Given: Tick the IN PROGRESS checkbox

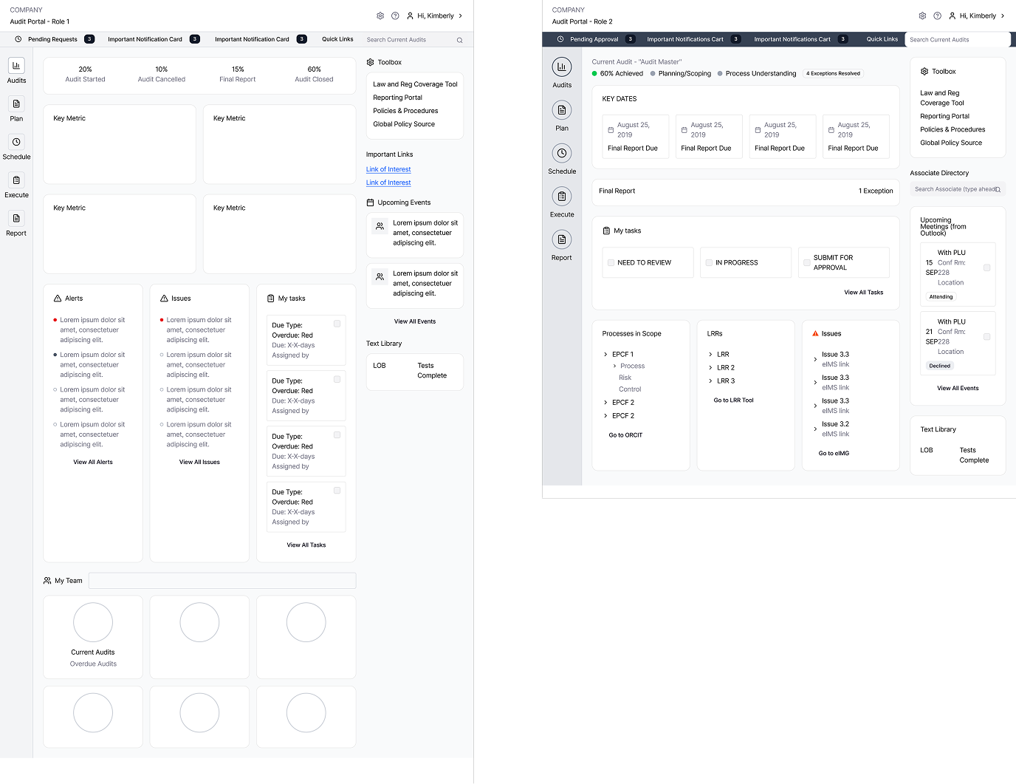Looking at the screenshot, I should (709, 262).
